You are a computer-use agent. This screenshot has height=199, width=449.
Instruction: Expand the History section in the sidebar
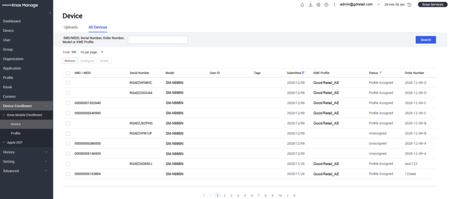(x=26, y=152)
